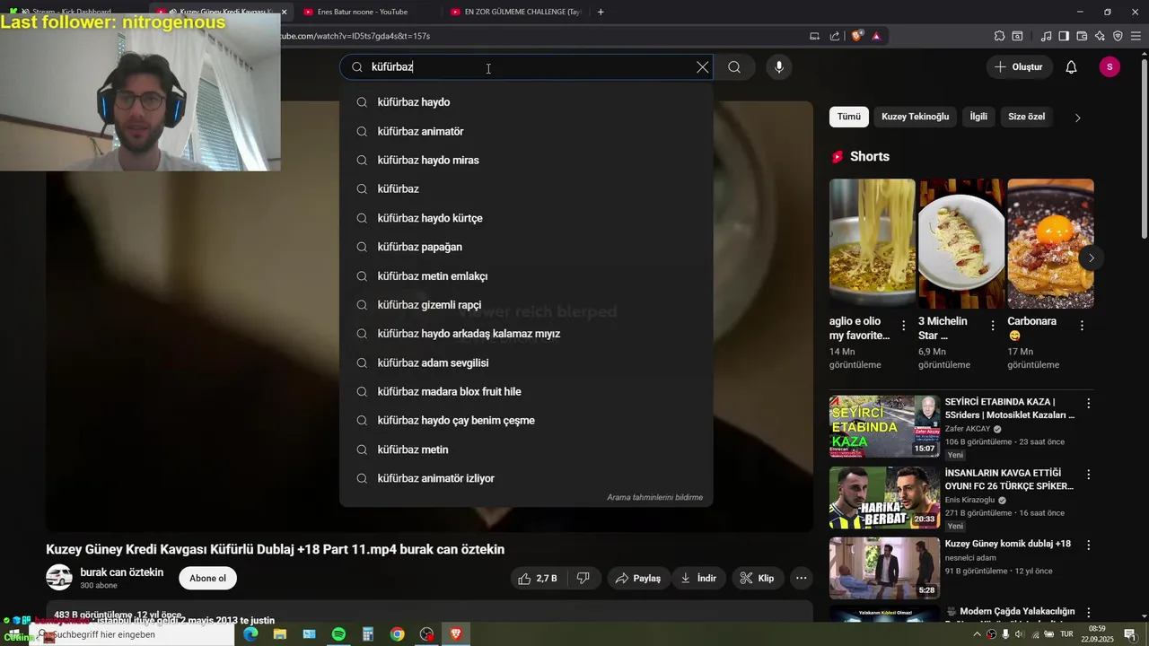Select suggestion "küfürbaz haydo çay benim çeşme"

pos(526,420)
